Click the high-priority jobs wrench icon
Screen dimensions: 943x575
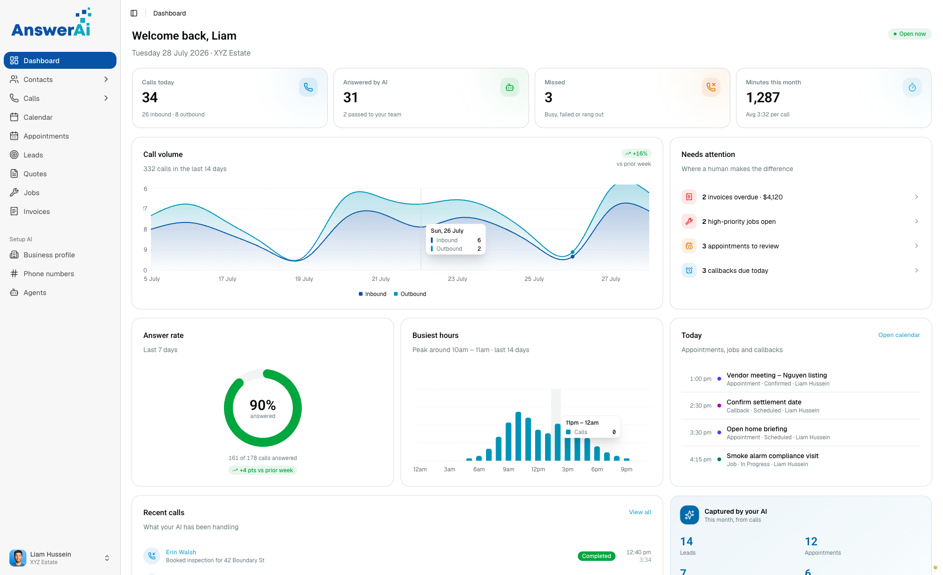point(689,222)
